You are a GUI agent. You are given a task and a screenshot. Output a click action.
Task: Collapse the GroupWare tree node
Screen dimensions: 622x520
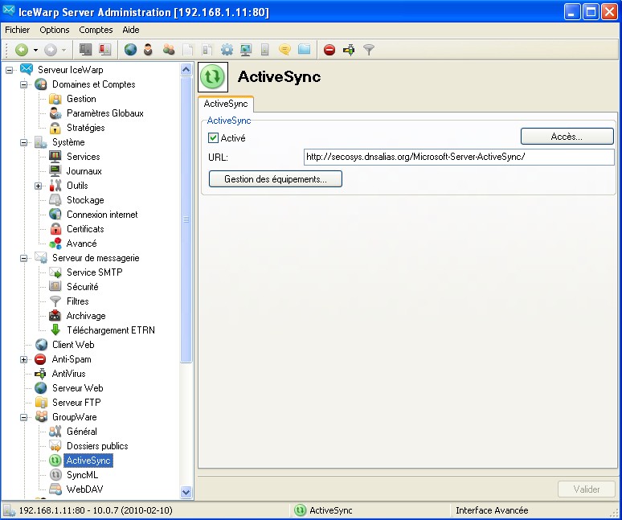pyautogui.click(x=24, y=417)
